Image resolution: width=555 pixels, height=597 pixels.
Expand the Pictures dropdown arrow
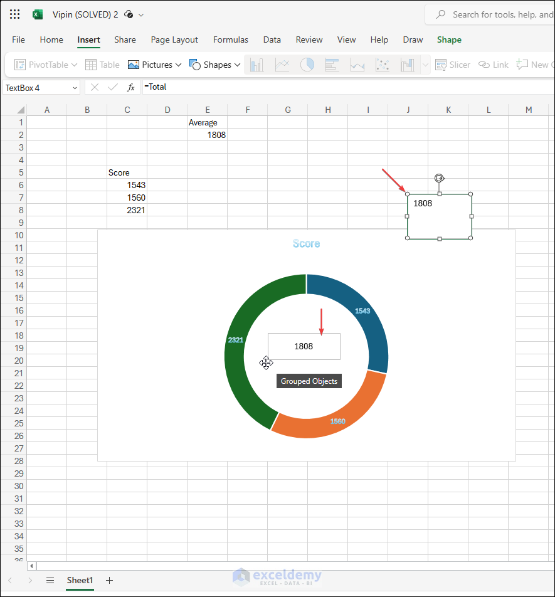pyautogui.click(x=178, y=65)
